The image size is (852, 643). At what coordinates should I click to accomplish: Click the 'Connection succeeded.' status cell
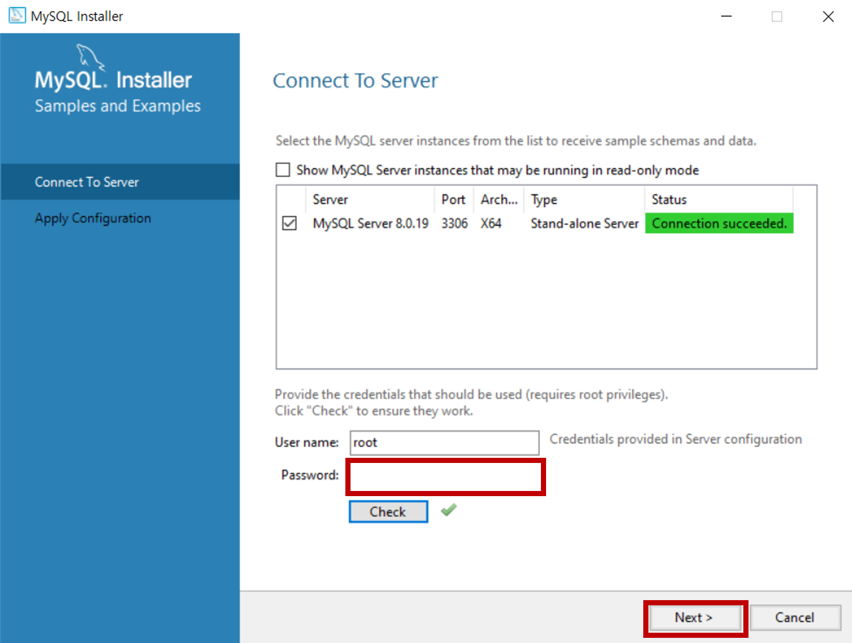(719, 223)
